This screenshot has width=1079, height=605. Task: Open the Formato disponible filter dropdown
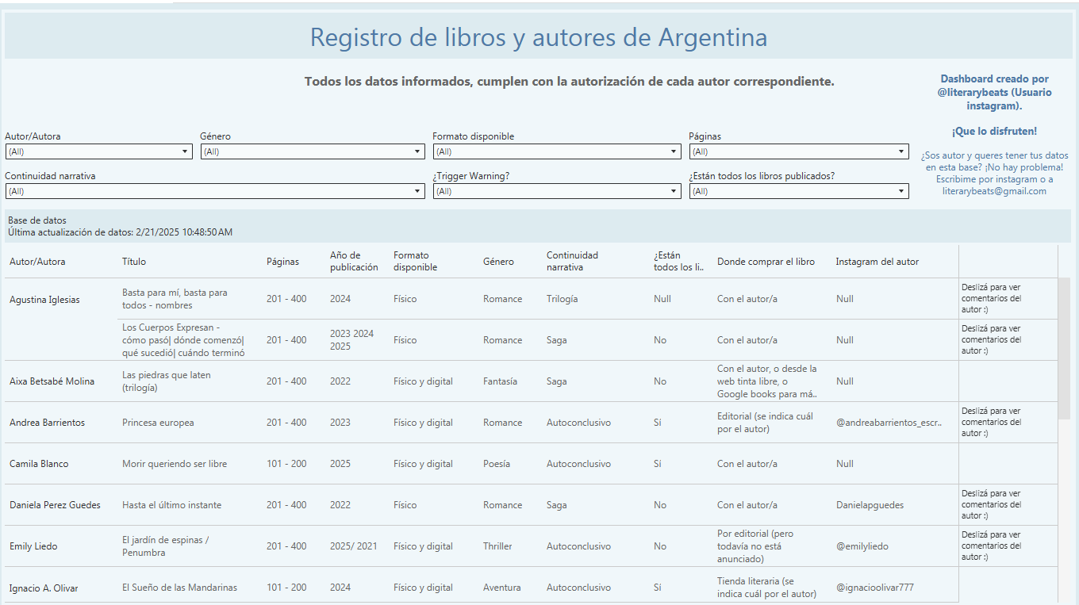coord(556,151)
